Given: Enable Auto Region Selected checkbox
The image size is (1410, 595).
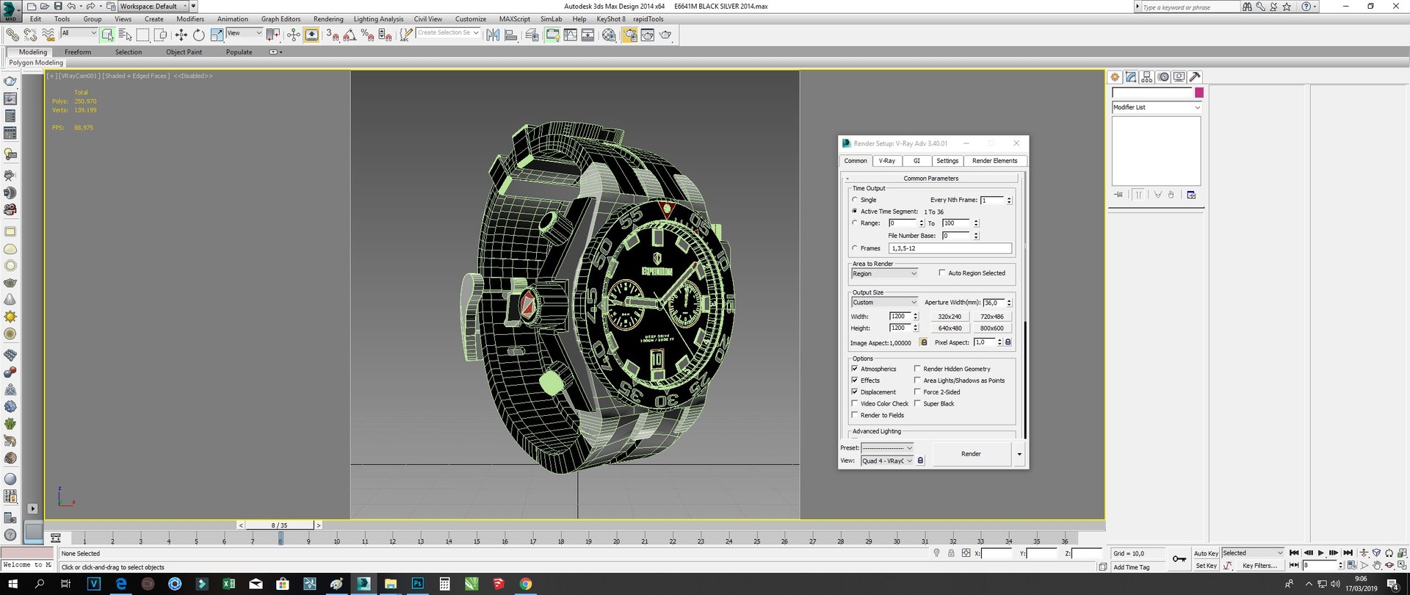Looking at the screenshot, I should point(942,273).
